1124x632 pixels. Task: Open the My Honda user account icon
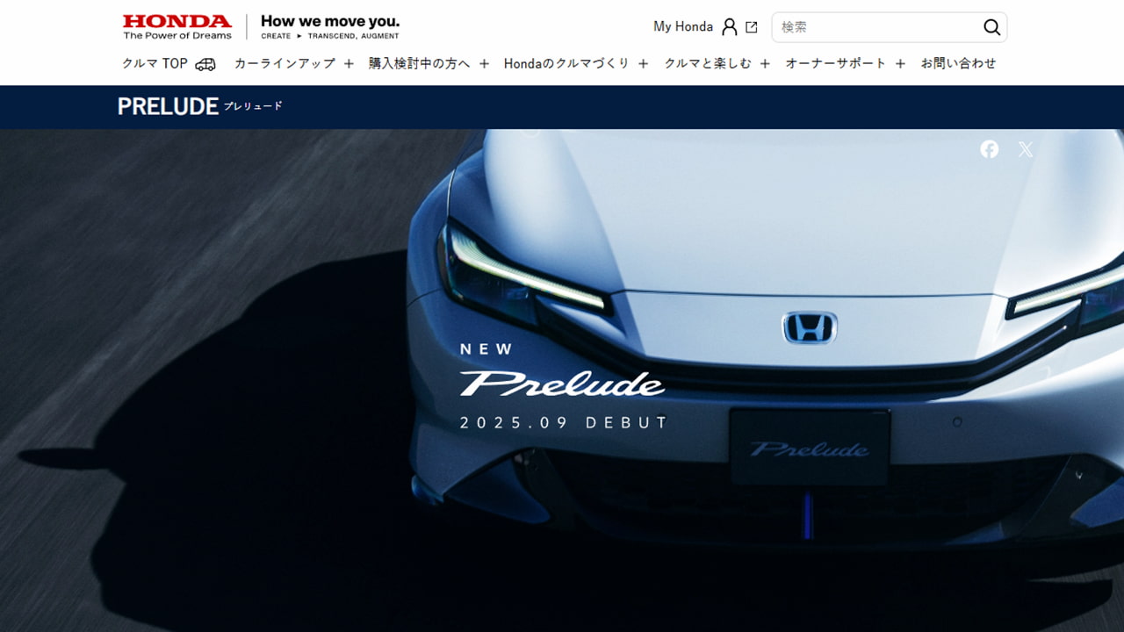tap(729, 27)
